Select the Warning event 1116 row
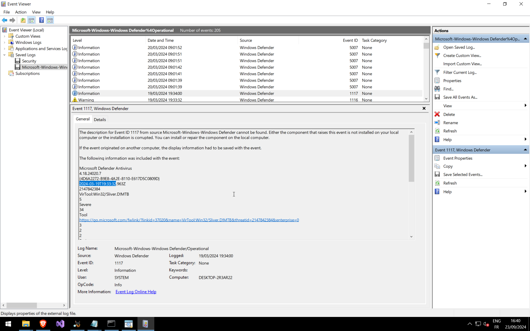This screenshot has height=331, width=530. 247,100
